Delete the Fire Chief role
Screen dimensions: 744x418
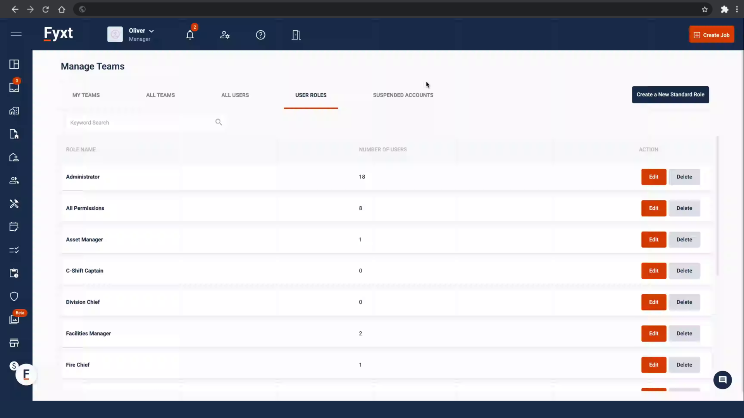click(684, 365)
